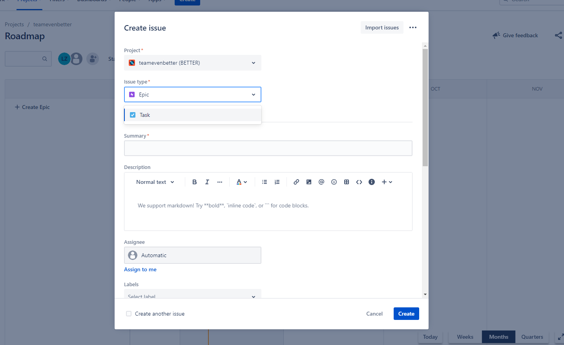This screenshot has width=564, height=345.
Task: Insert a numbered list
Action: click(277, 182)
